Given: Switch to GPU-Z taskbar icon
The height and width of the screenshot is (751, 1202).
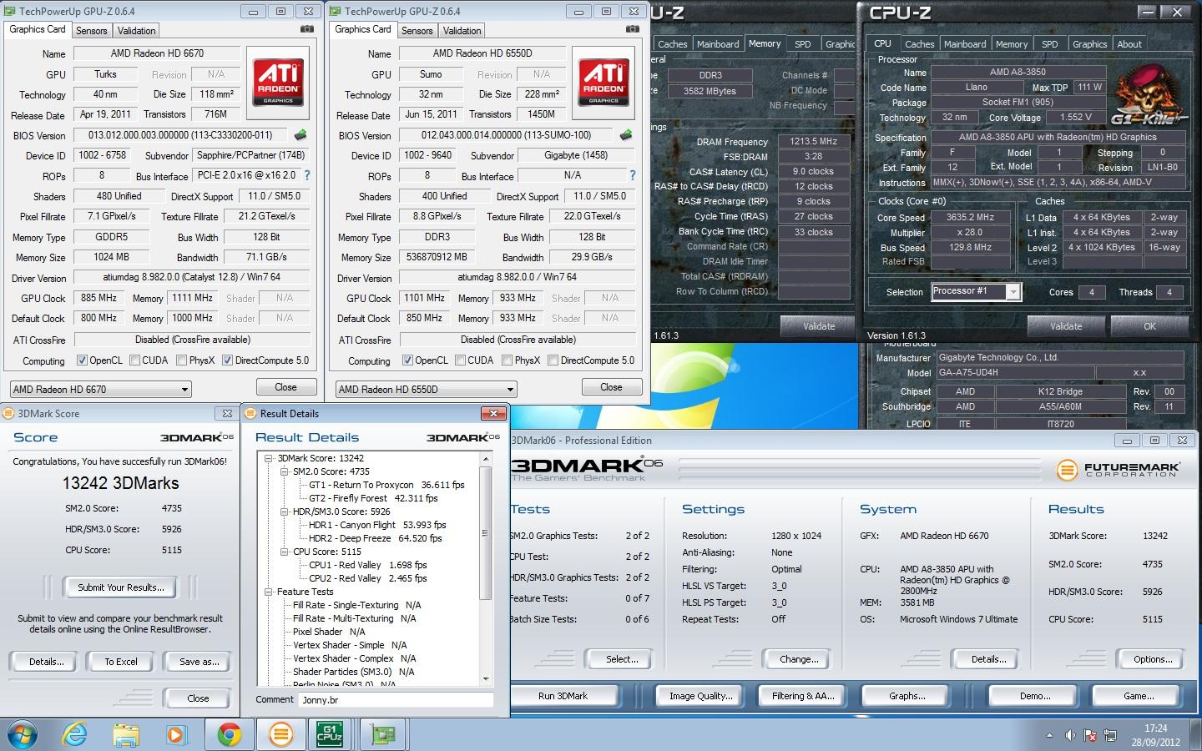Looking at the screenshot, I should coord(382,734).
